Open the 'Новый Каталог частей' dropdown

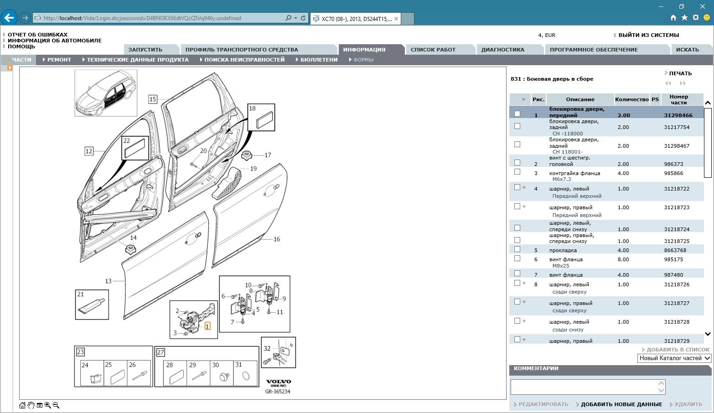coord(674,358)
